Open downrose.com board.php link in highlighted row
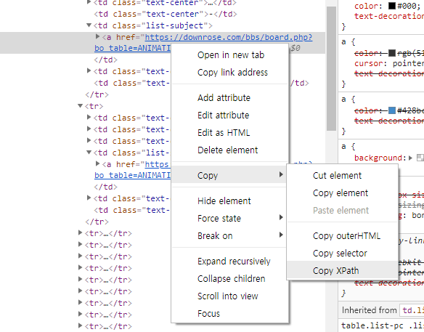The height and width of the screenshot is (332, 424). tap(229, 37)
